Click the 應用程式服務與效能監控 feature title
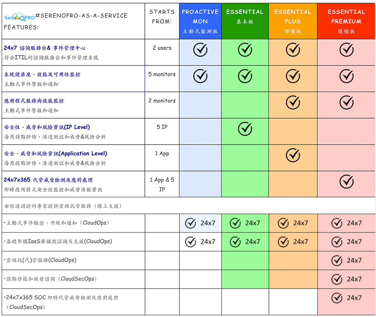This screenshot has width=376, height=317. point(34,101)
